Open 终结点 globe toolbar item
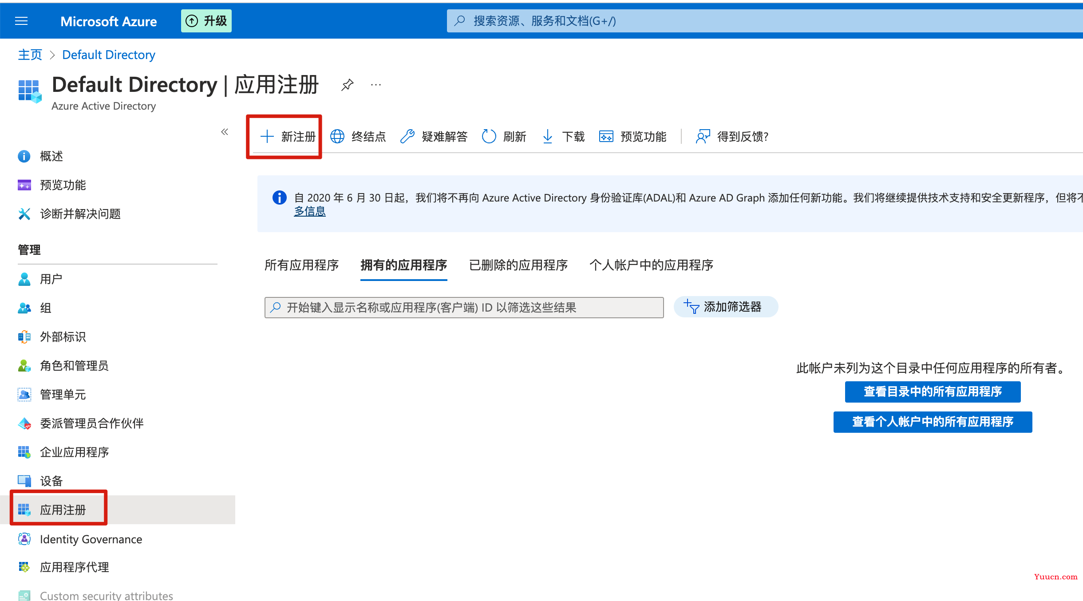Viewport: 1083px width, 601px height. click(x=358, y=136)
